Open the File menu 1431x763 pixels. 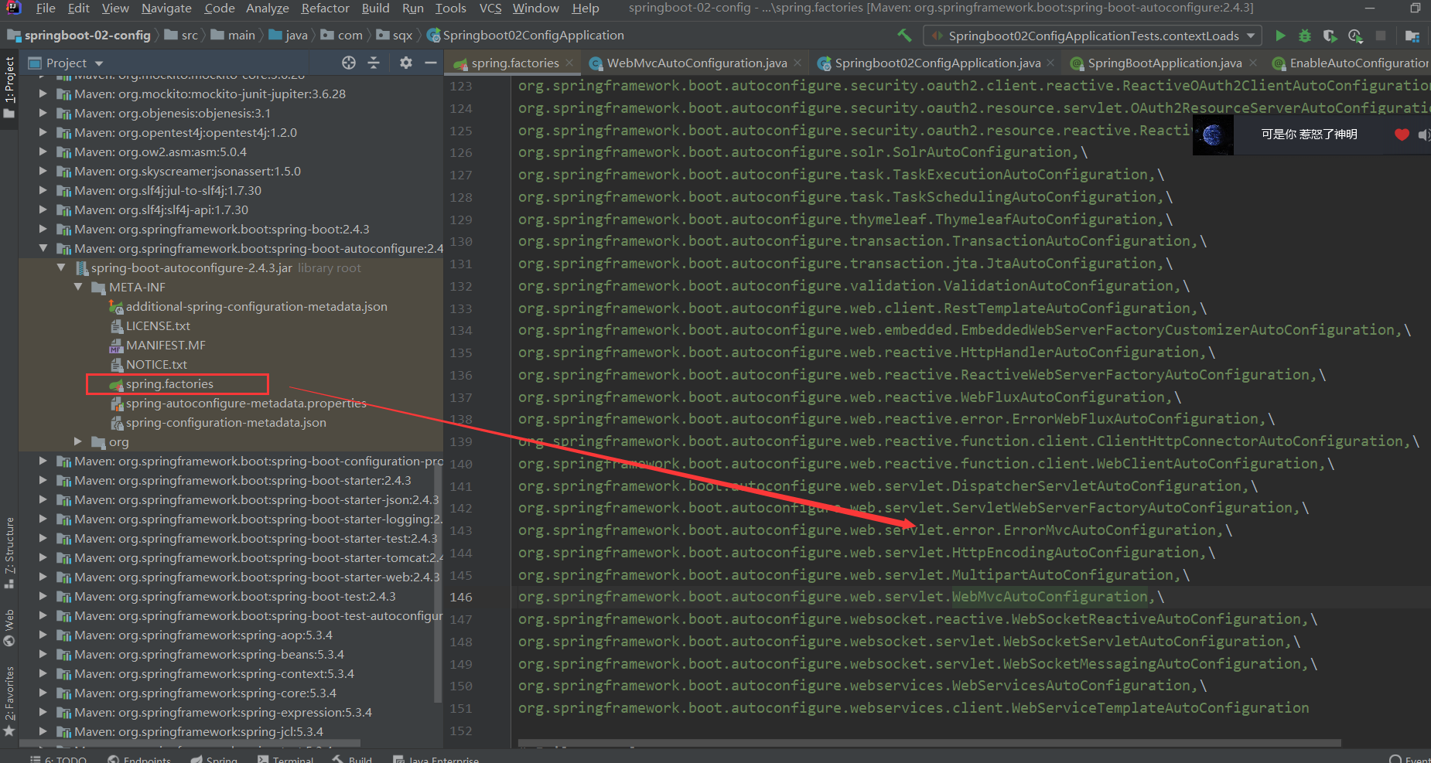tap(46, 9)
